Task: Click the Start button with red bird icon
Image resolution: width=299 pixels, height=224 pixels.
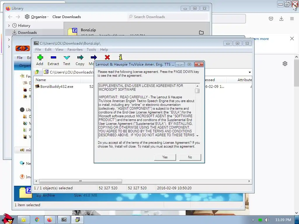Action: coord(7,219)
